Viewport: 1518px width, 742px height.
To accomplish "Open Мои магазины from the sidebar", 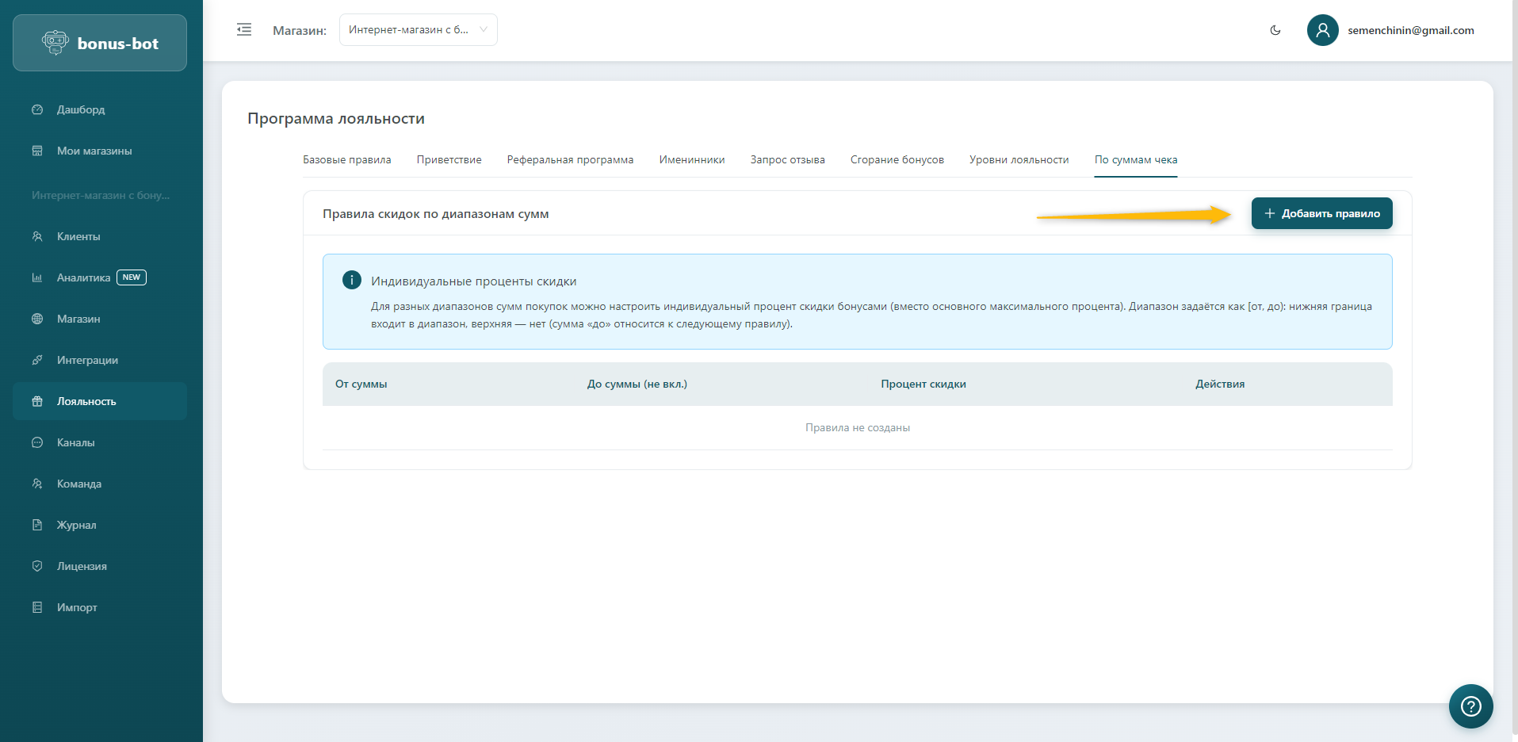I will tap(94, 151).
